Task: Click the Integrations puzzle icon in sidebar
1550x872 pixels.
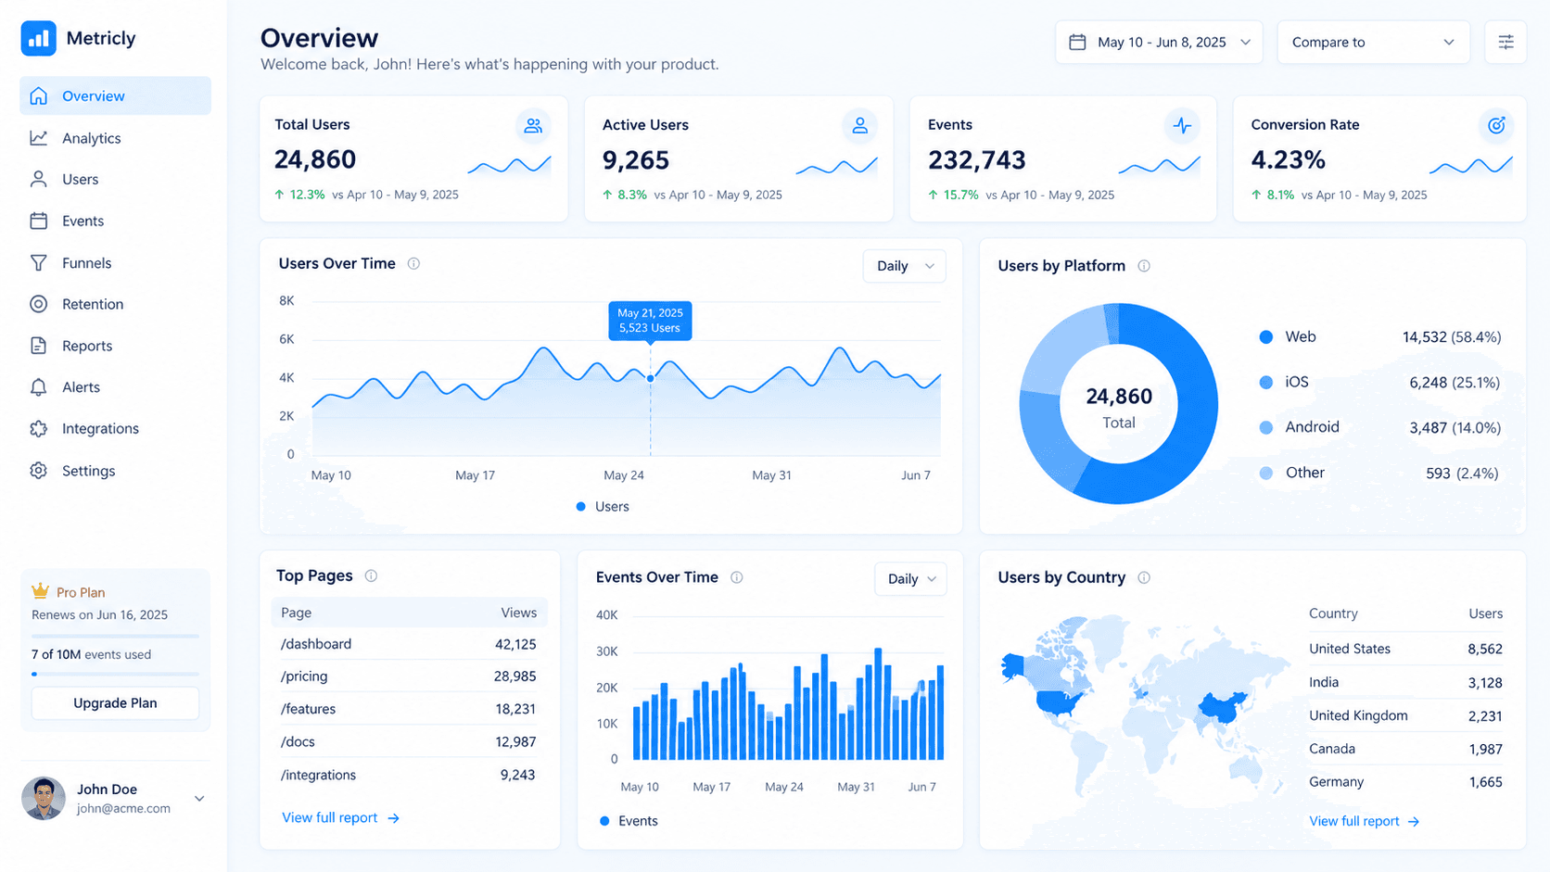Action: (x=38, y=429)
